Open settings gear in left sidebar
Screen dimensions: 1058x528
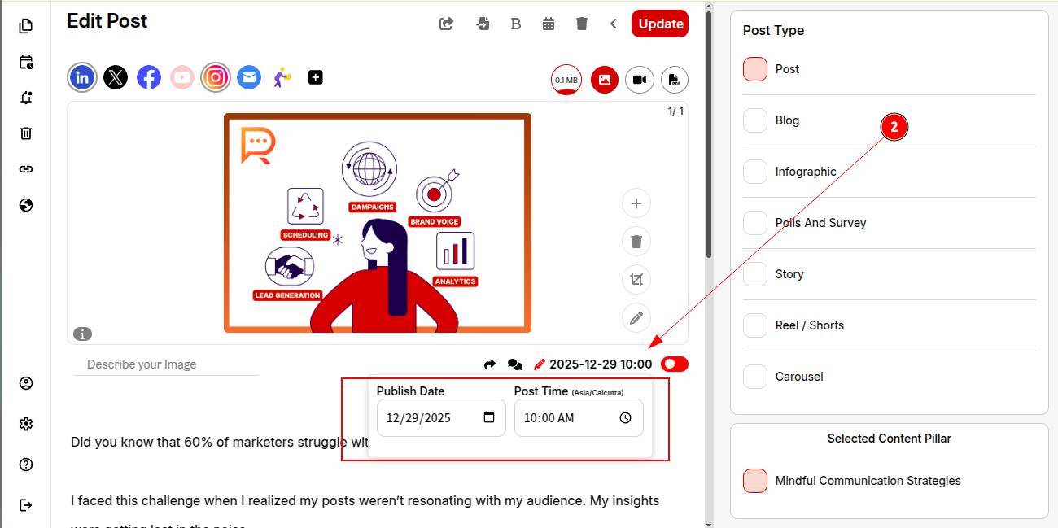[x=26, y=424]
